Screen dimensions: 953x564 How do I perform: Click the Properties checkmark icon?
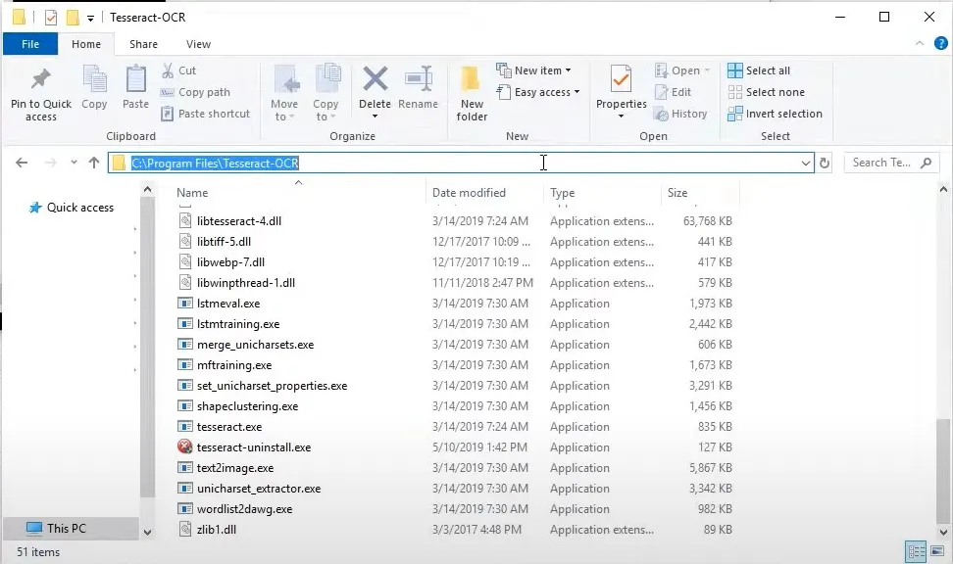coord(622,79)
